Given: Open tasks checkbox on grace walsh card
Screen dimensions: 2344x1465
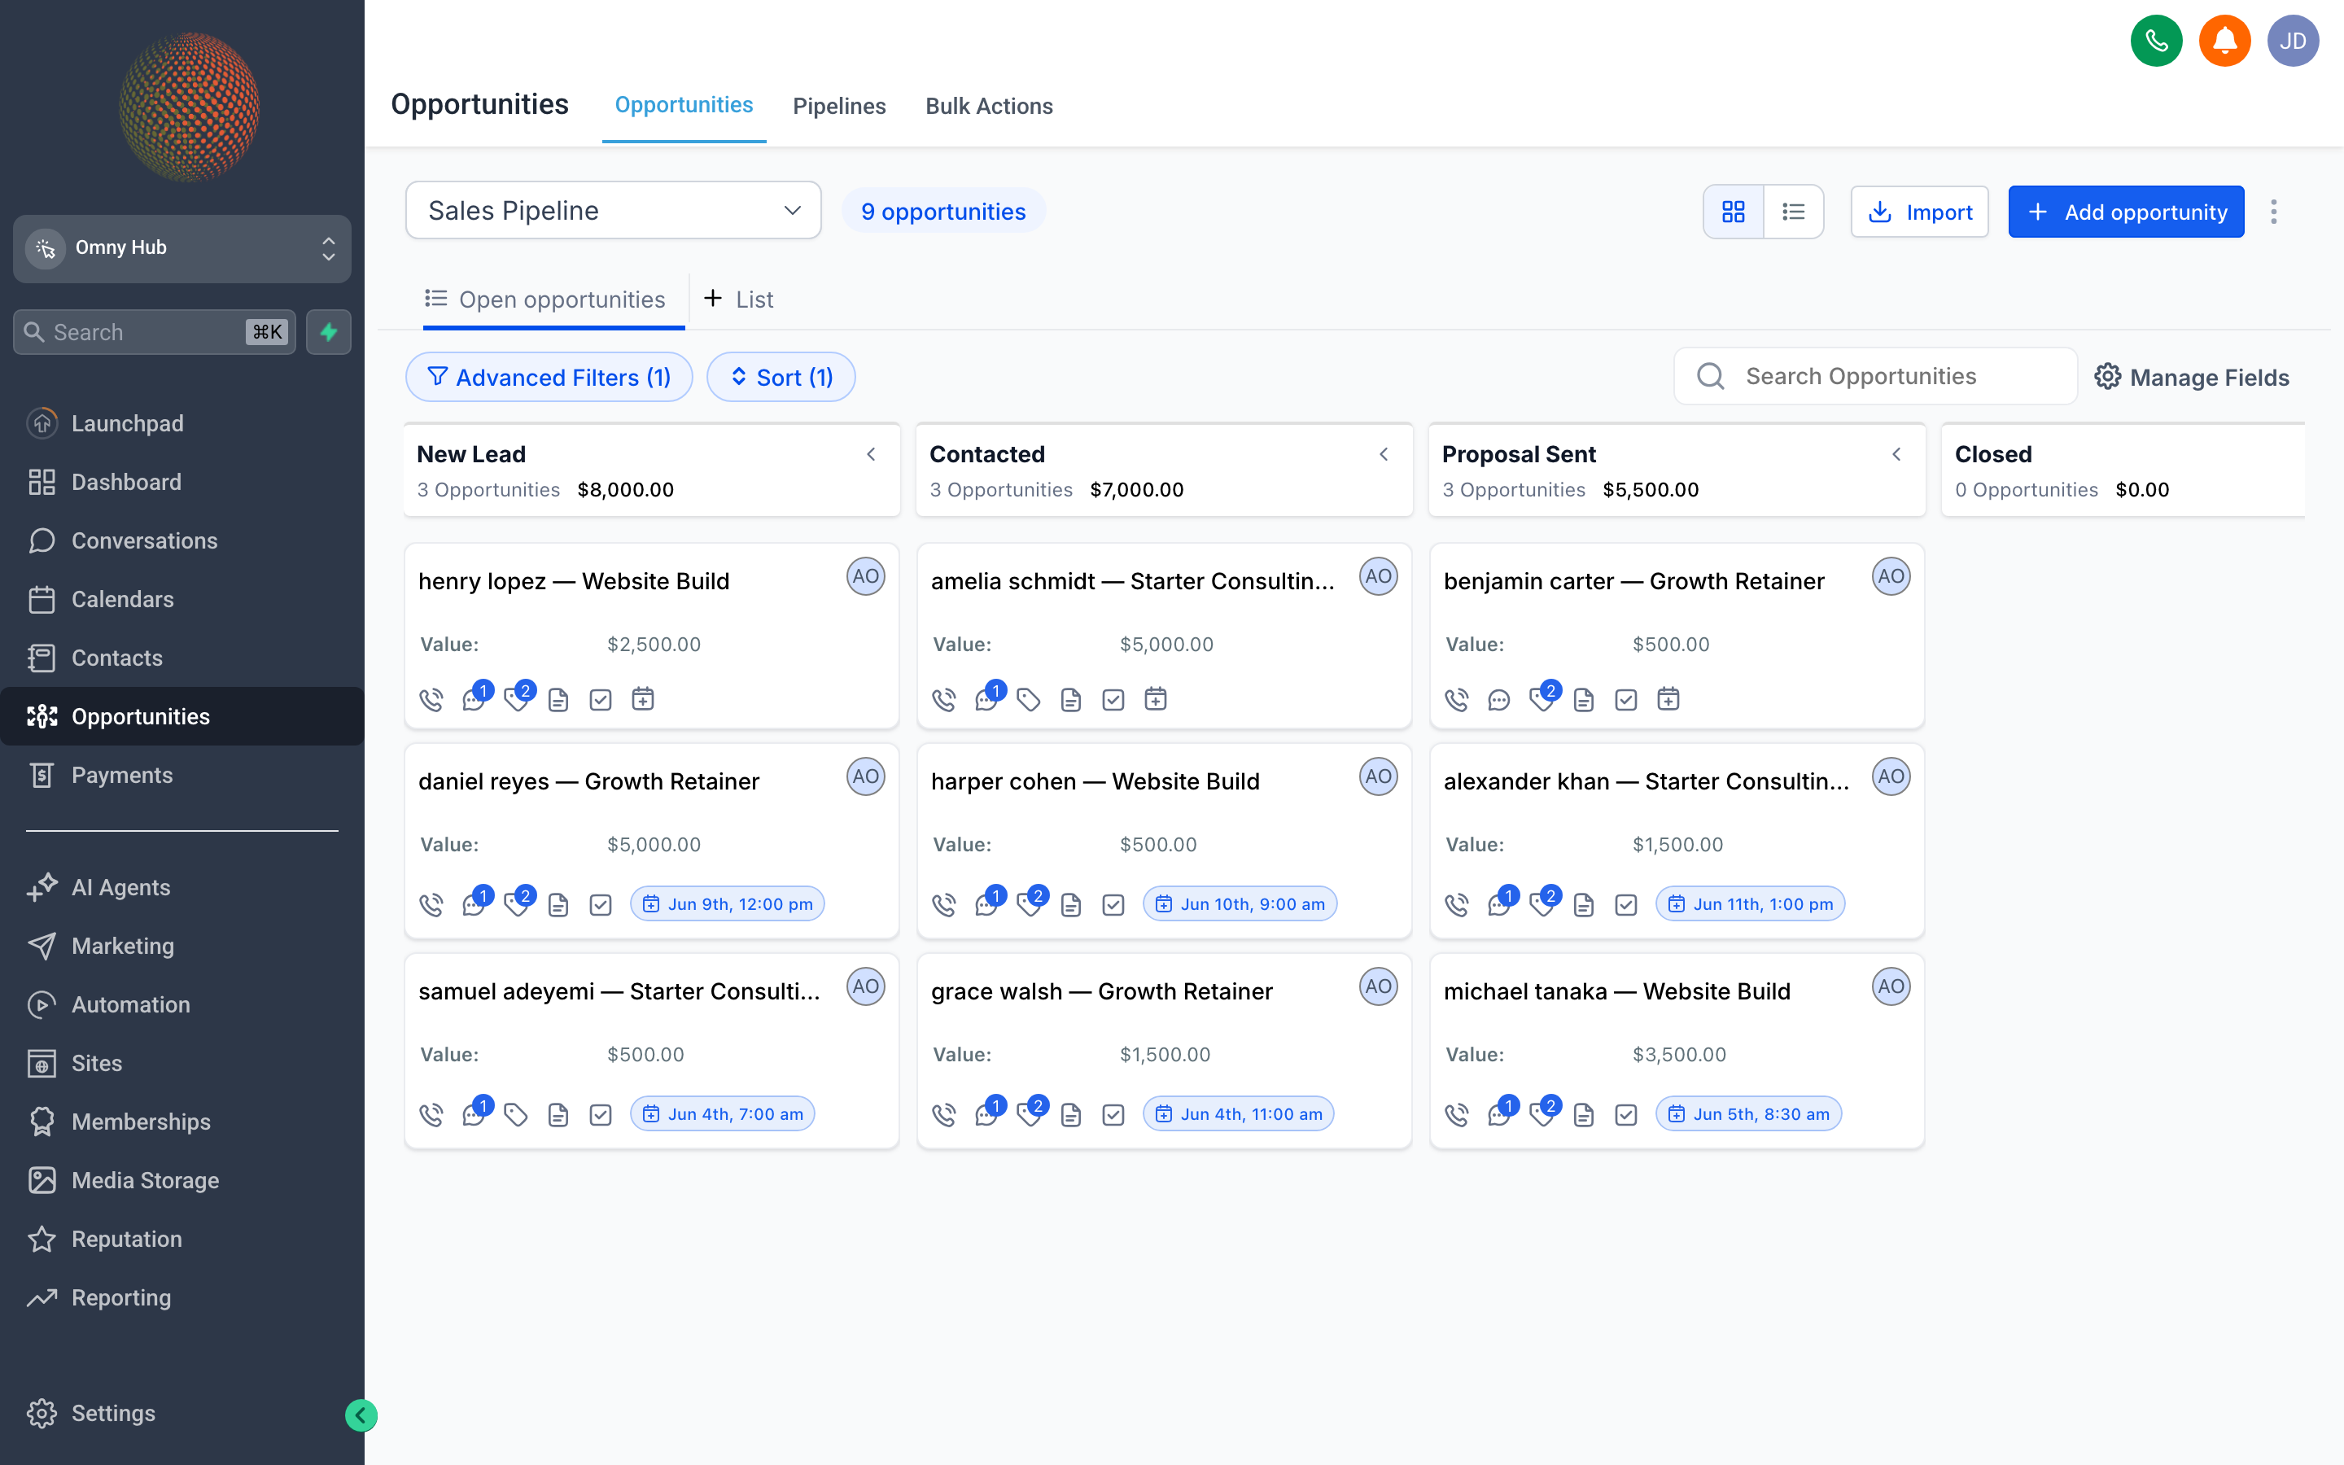Looking at the screenshot, I should pyautogui.click(x=1113, y=1115).
